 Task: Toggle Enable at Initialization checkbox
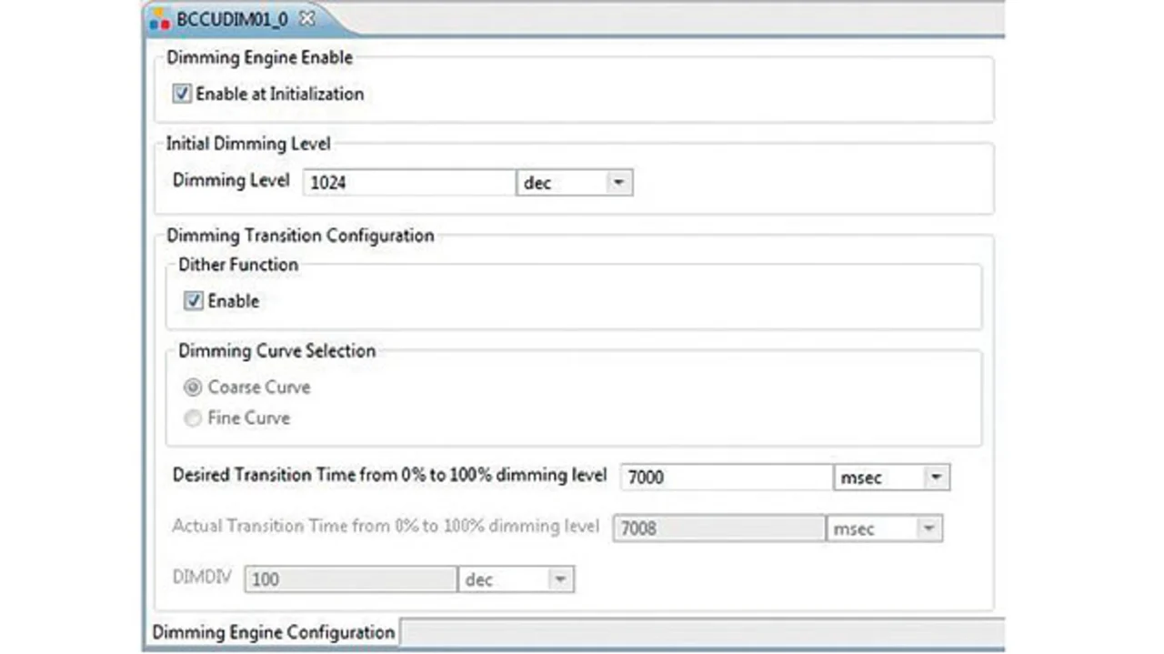pos(182,94)
